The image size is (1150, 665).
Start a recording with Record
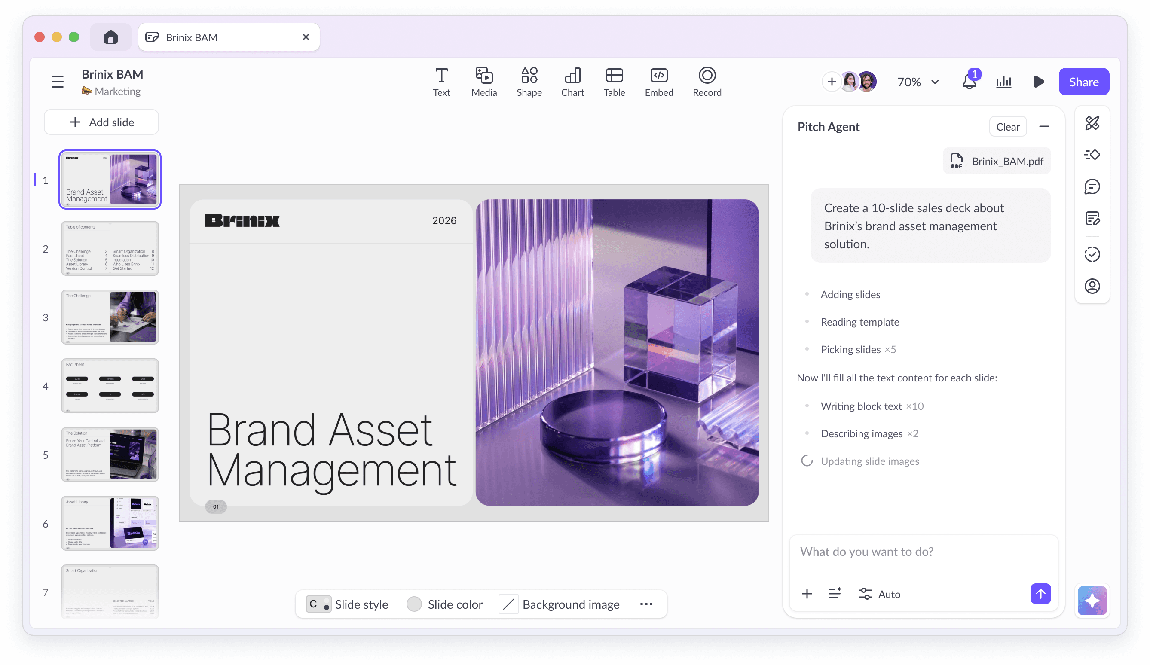tap(707, 82)
